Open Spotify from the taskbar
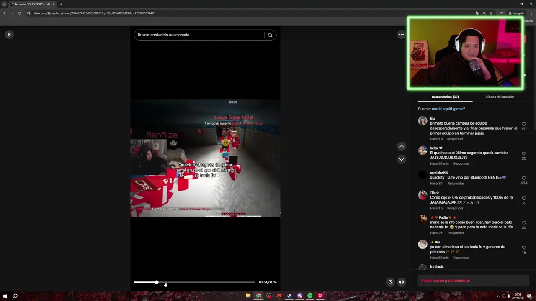This screenshot has height=301, width=536. pyautogui.click(x=310, y=296)
